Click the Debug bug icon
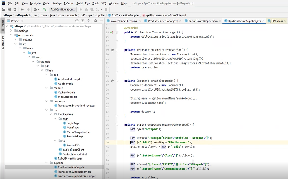The image size is (288, 179). click(86, 9)
